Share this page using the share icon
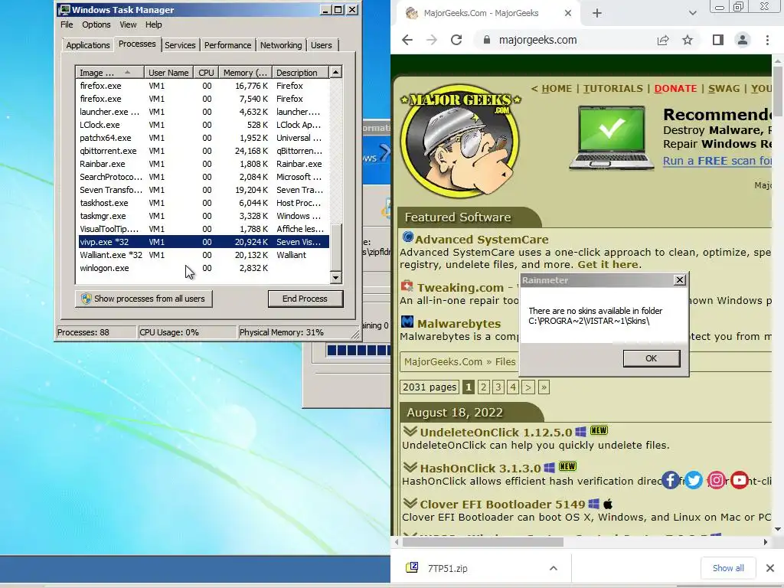The image size is (784, 588). pos(663,40)
